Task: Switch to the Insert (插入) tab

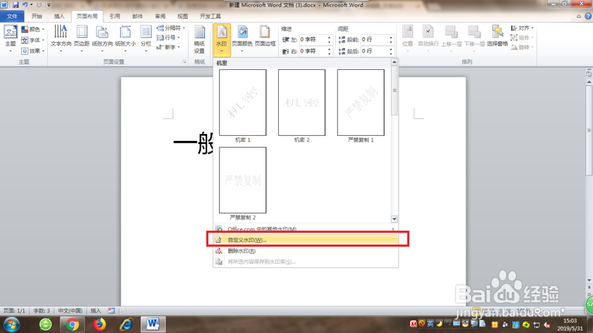Action: click(59, 16)
